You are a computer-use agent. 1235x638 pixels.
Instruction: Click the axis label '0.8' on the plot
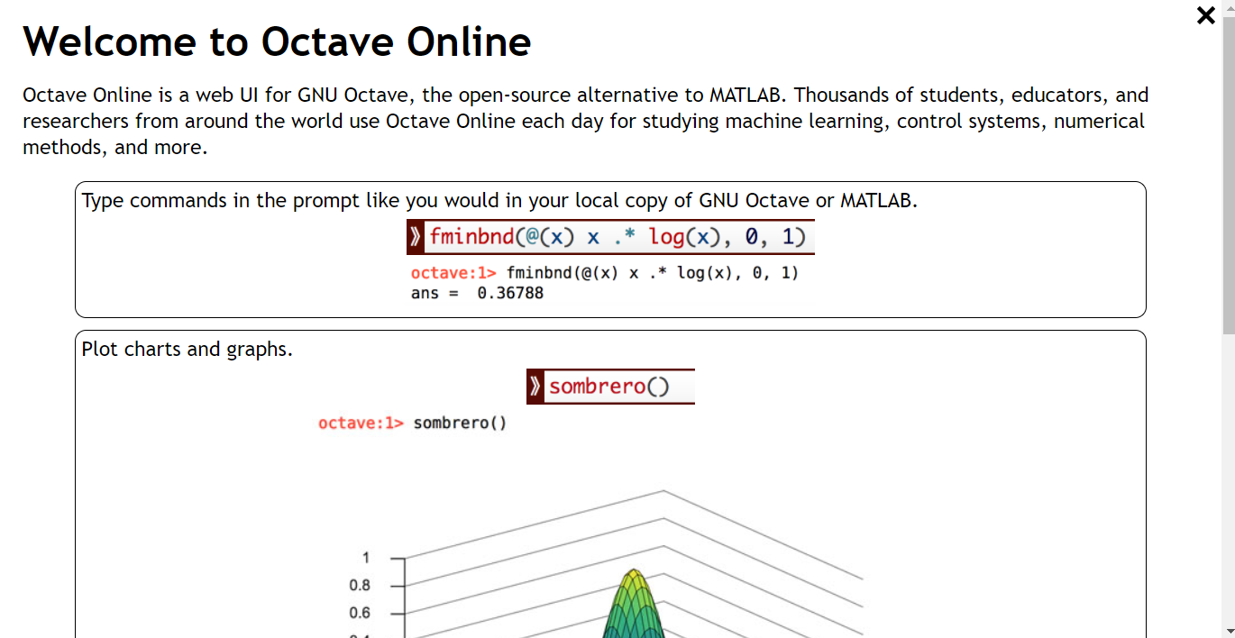(x=360, y=586)
